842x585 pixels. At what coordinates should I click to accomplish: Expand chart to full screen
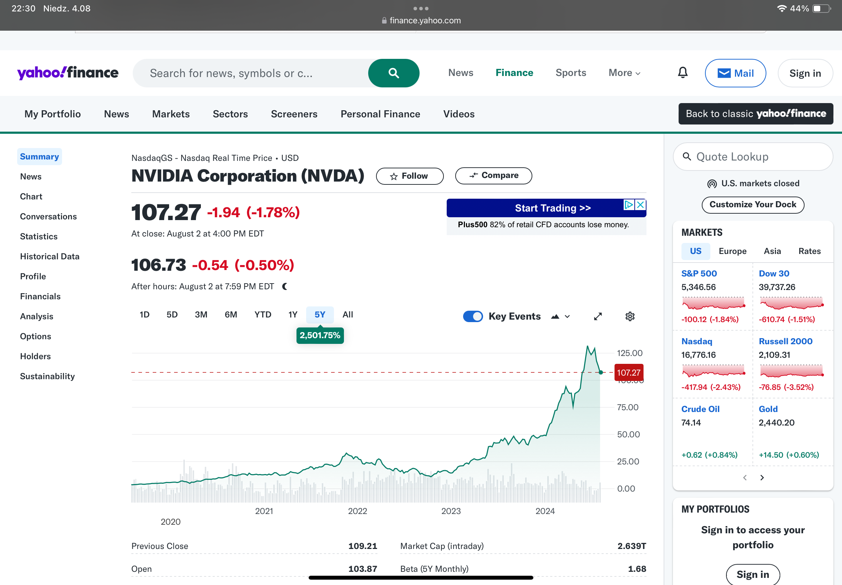click(x=598, y=316)
